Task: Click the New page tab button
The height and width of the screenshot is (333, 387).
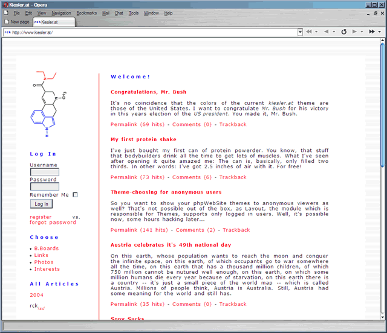Action: tap(18, 22)
